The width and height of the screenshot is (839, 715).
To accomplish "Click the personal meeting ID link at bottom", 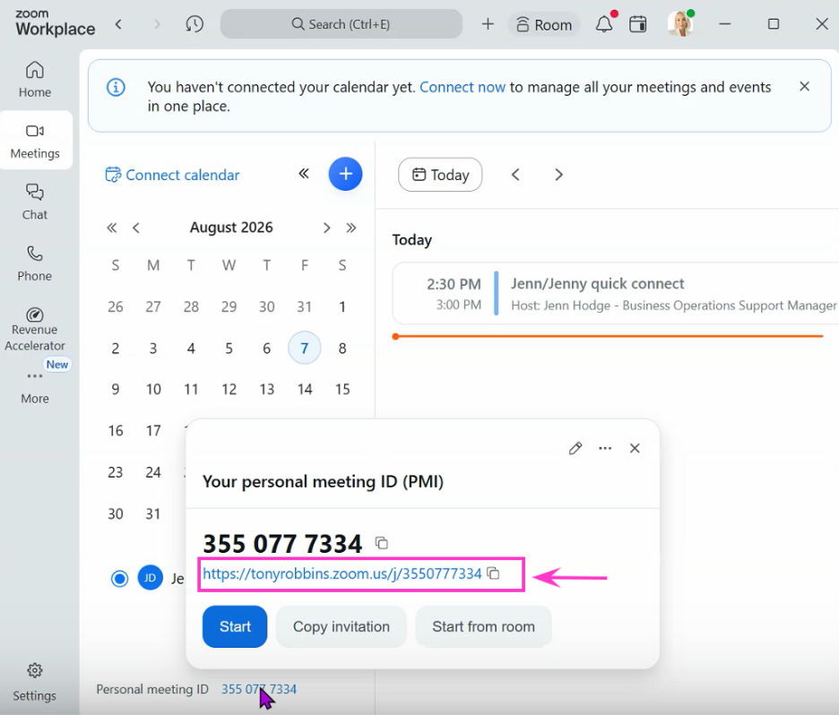I will 259,689.
